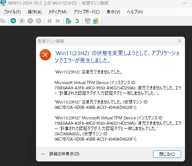
Task: Open the メディア(M) menu
Action: (58, 12)
